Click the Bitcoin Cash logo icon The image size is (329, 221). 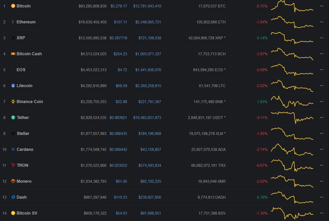[13, 54]
